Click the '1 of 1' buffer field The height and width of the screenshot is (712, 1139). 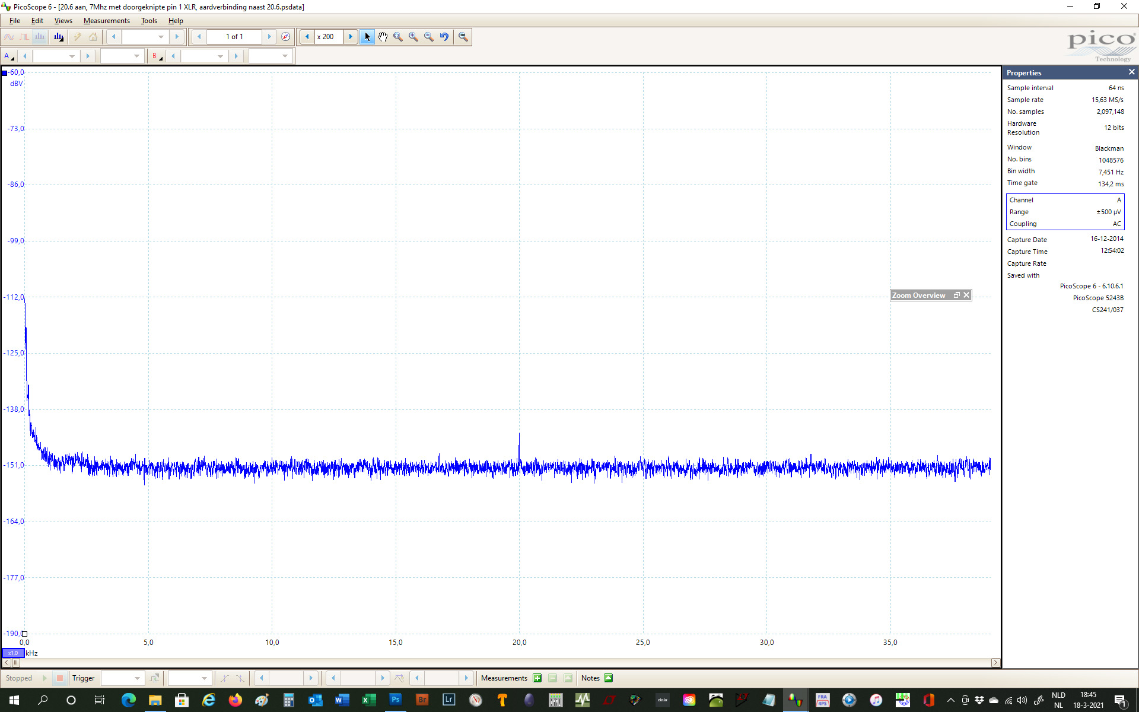[x=234, y=37]
